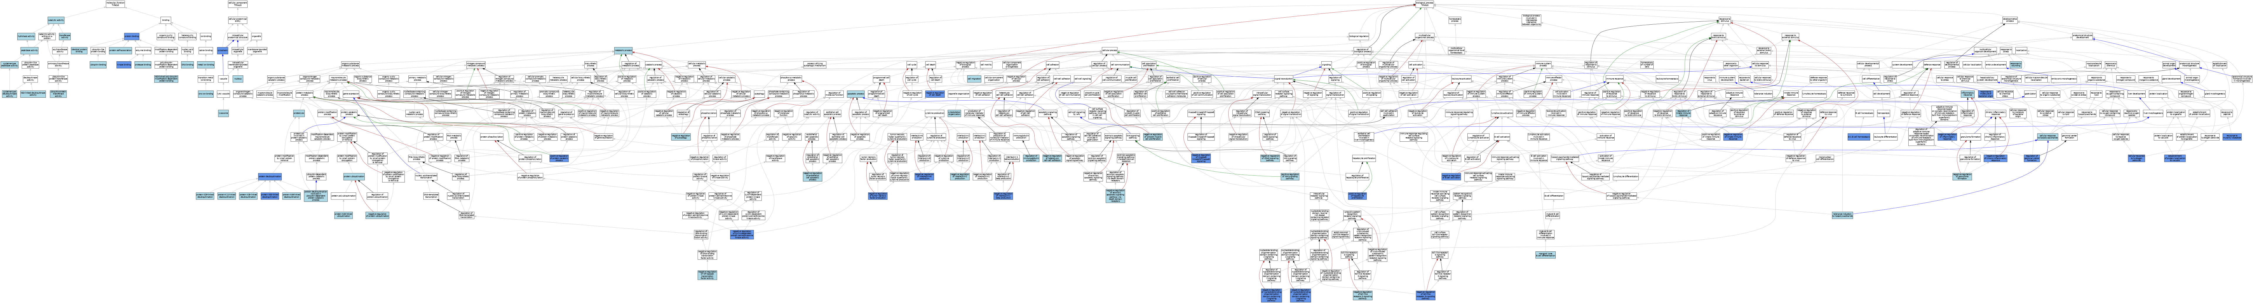Select the protein polyubiquitination node
The width and height of the screenshot is (2253, 303).
pyautogui.click(x=344, y=196)
